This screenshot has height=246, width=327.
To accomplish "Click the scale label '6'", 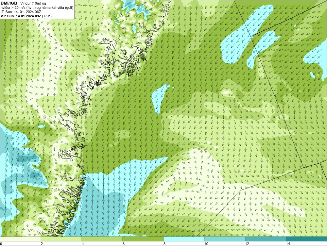I will pyautogui.click(x=124, y=244).
